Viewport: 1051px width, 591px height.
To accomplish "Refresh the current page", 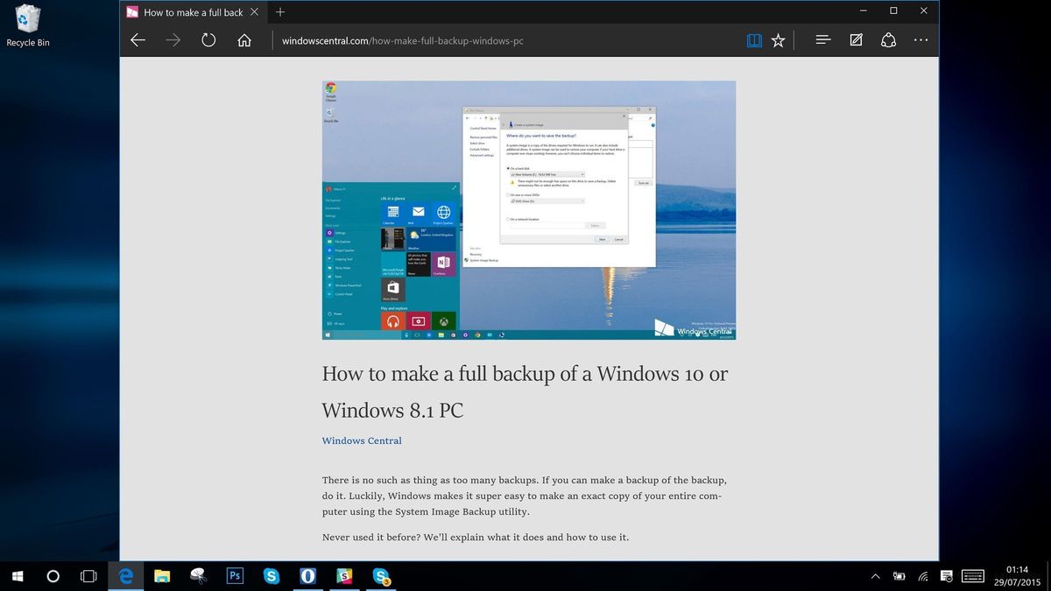I will click(x=208, y=39).
